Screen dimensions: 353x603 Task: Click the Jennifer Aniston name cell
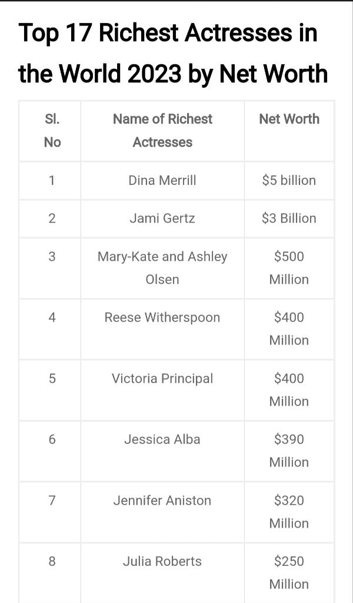point(162,501)
